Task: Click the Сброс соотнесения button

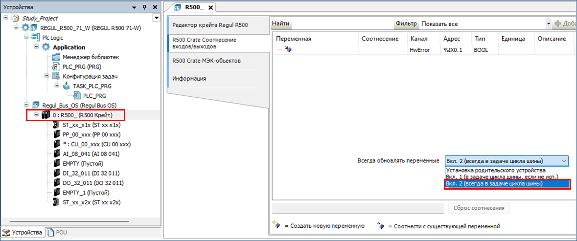Action: coord(479,208)
